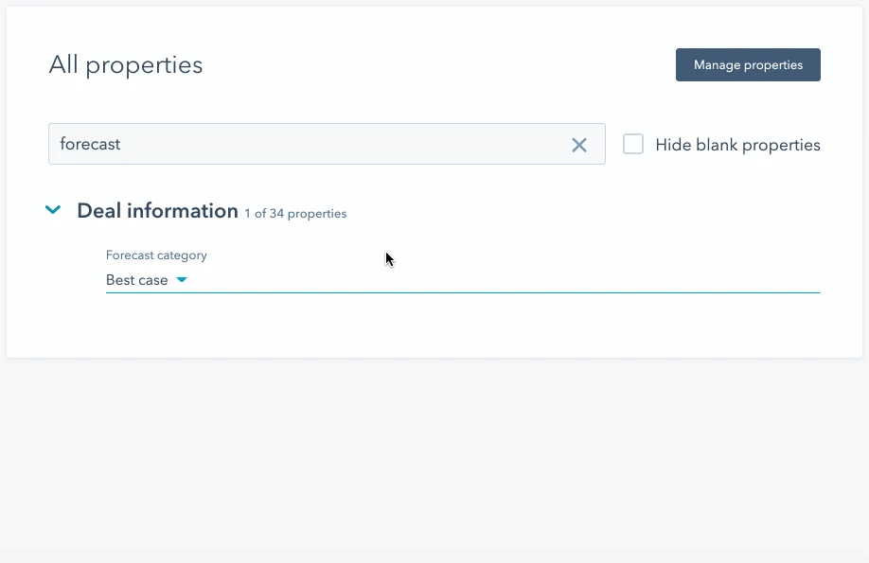Click the Forecast category field label
The image size is (869, 563).
pyautogui.click(x=156, y=255)
